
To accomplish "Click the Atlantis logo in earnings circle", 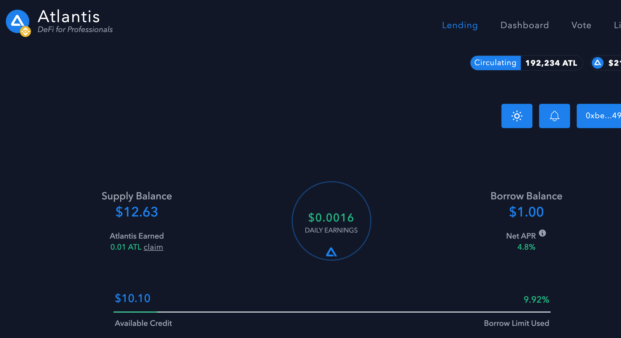I will 331,252.
